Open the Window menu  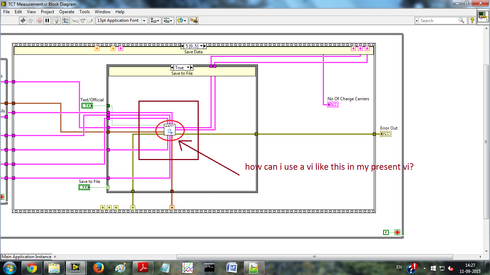(x=103, y=12)
